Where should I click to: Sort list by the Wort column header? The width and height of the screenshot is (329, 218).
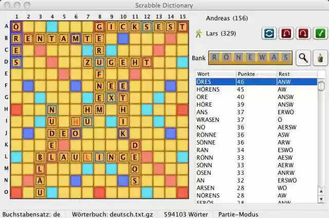point(216,74)
